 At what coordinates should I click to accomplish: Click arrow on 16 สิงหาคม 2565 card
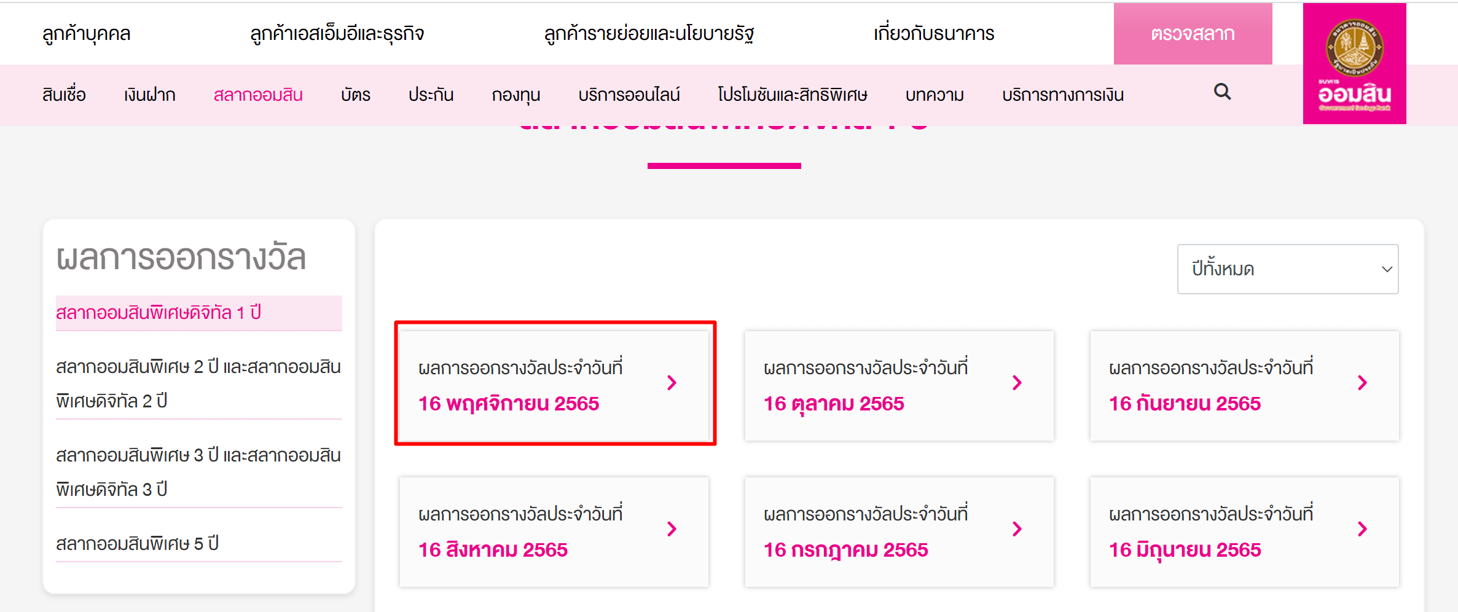[x=672, y=529]
